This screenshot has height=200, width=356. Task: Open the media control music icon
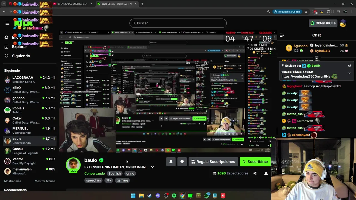tap(338, 12)
